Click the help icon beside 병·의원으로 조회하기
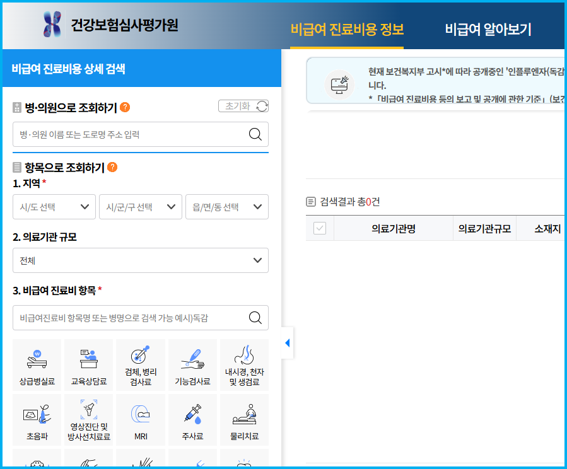This screenshot has height=469, width=567. (125, 107)
